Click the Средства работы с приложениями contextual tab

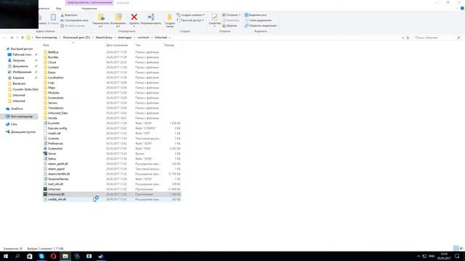coord(89,3)
